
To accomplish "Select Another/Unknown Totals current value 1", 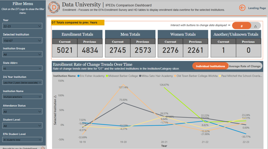I will [x=224, y=50].
